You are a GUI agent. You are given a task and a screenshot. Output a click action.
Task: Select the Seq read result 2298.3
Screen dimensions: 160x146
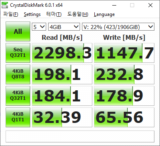click(62, 53)
